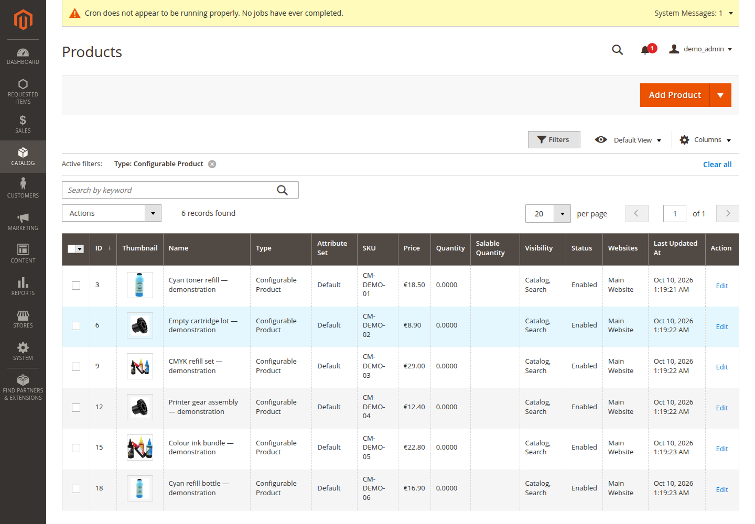The image size is (755, 524).
Task: Open the System gear menu
Action: [x=23, y=352]
